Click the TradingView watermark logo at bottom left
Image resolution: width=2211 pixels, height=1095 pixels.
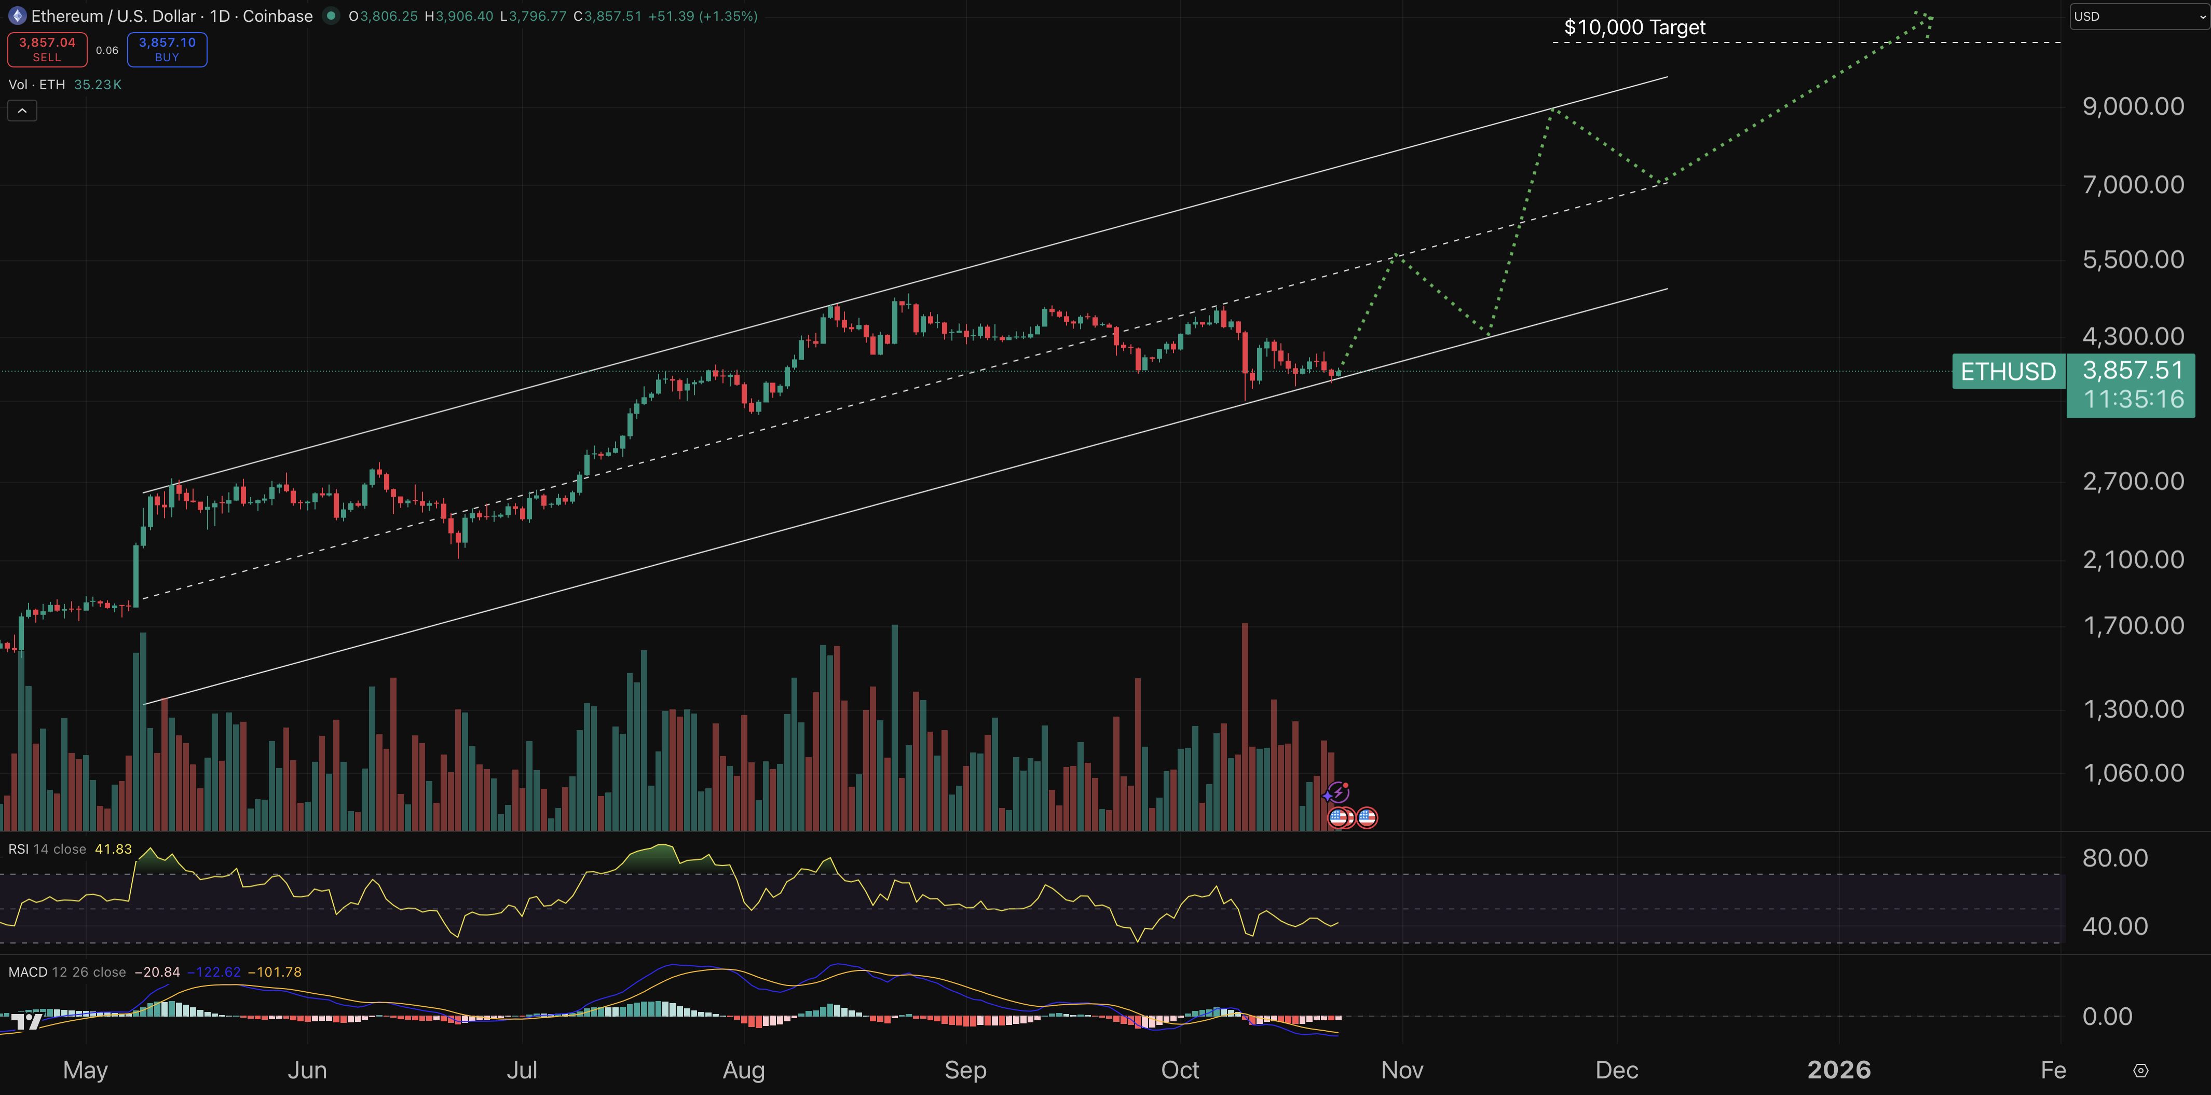[x=26, y=1021]
